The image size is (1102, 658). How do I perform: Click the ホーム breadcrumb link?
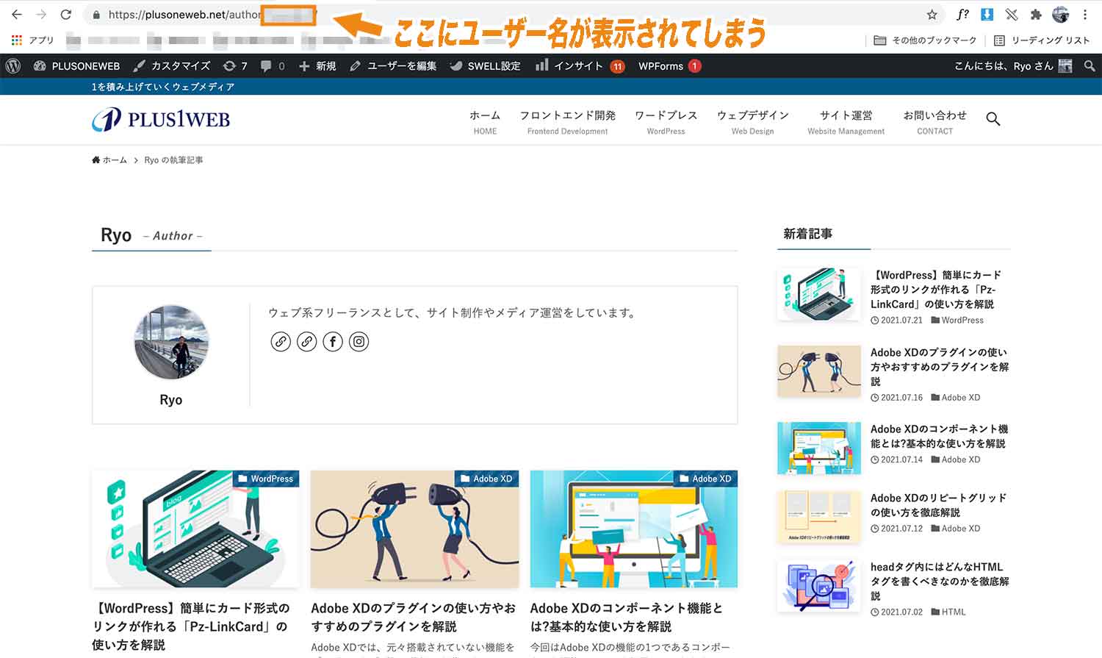[x=115, y=160]
